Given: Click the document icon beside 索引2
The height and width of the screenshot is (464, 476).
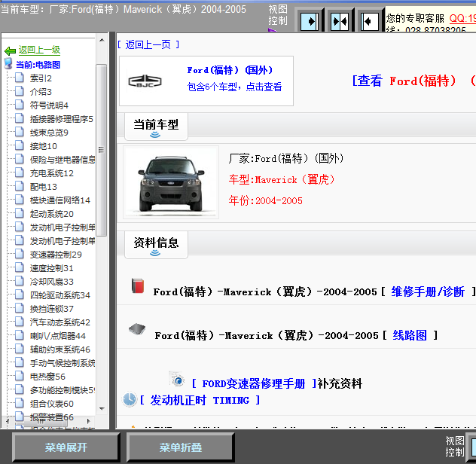Looking at the screenshot, I should [19, 78].
